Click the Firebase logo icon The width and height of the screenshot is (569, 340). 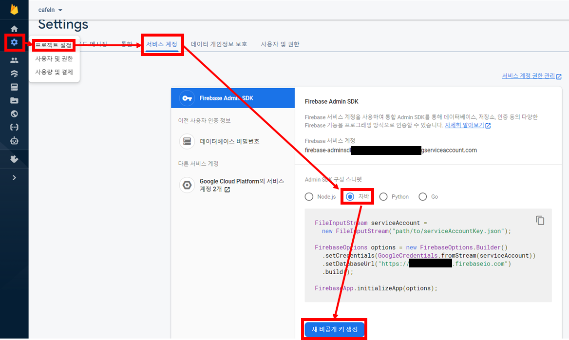coord(14,9)
